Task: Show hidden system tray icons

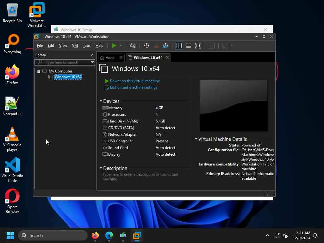Action: coord(267,235)
